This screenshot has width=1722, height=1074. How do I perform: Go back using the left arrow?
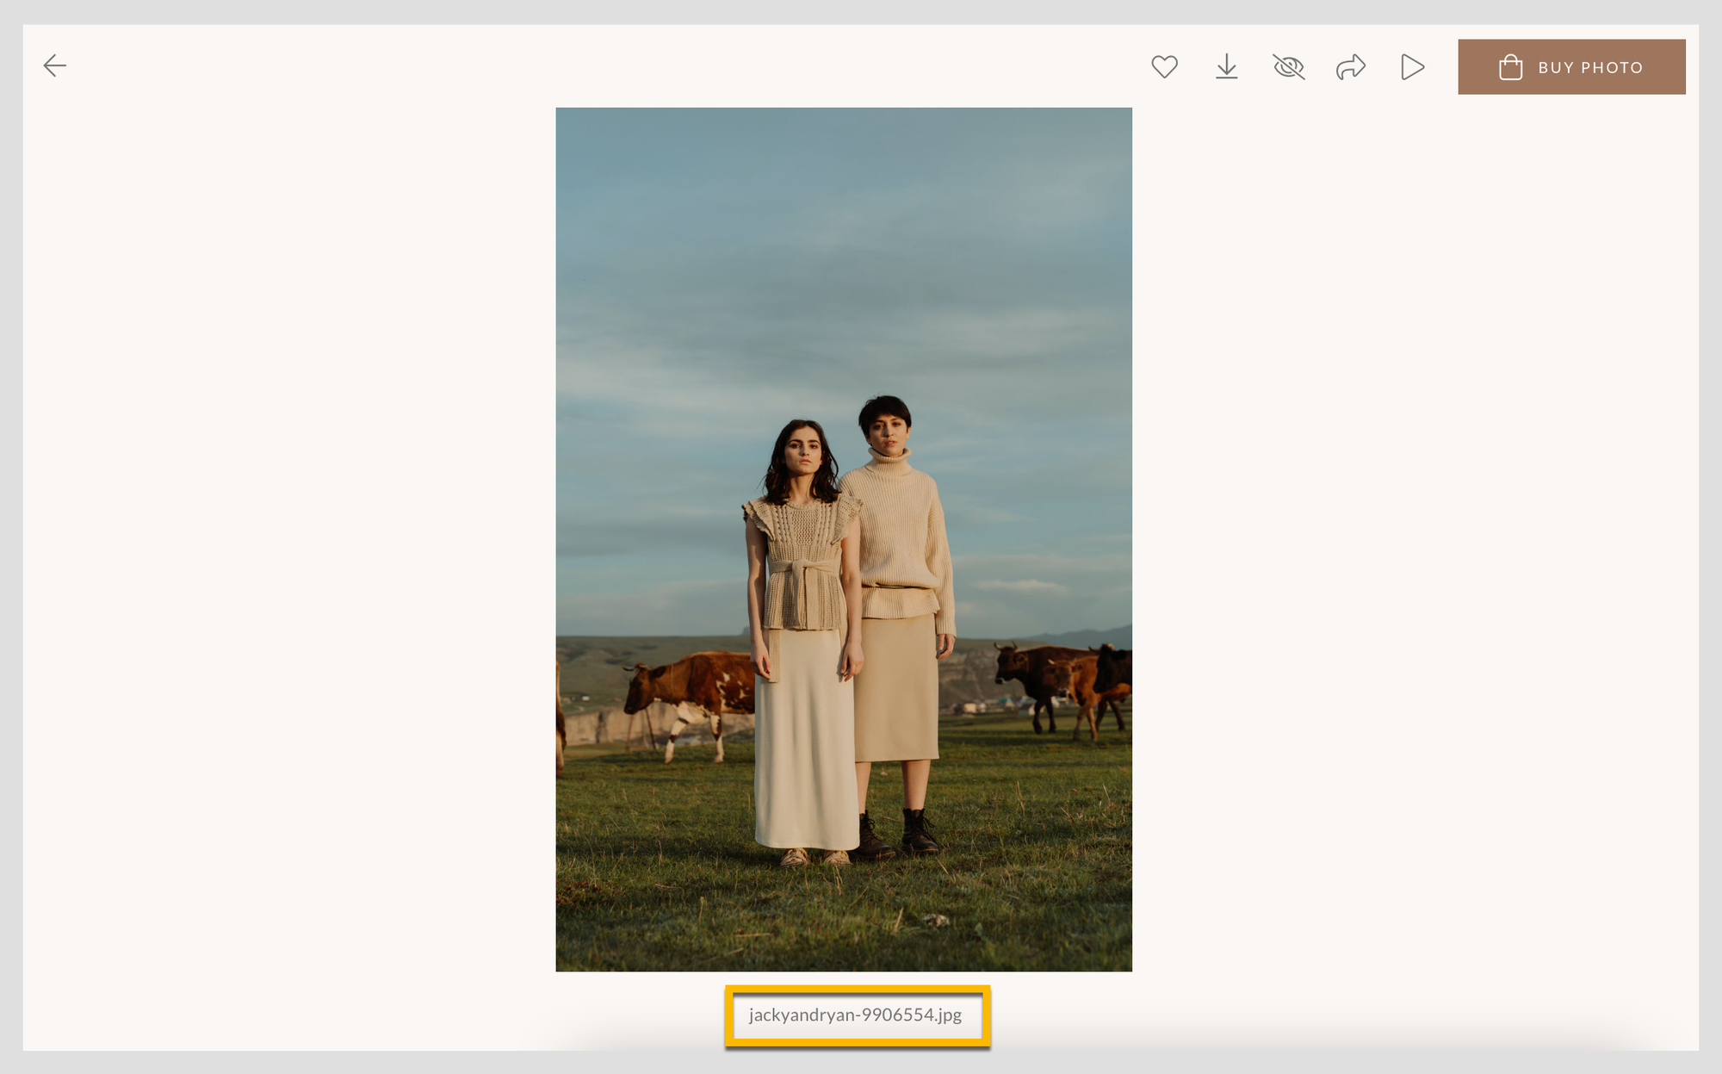click(55, 65)
